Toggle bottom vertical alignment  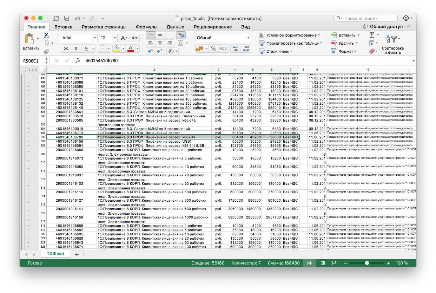tap(170, 35)
